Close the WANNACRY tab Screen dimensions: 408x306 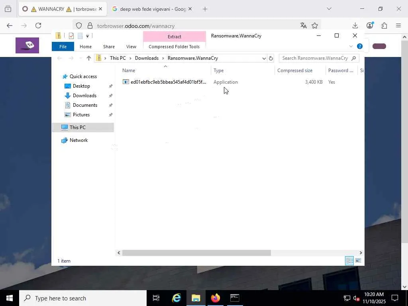tap(100, 9)
